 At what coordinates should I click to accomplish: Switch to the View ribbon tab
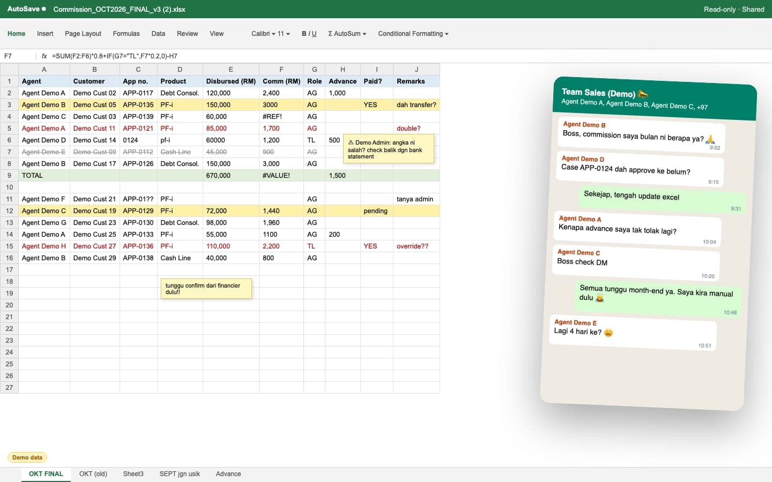pos(217,34)
